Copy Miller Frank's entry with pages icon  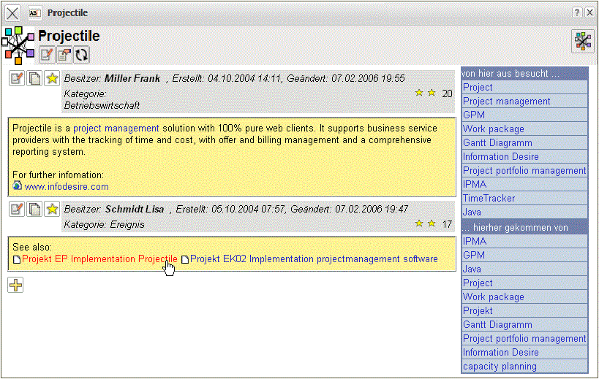point(34,79)
